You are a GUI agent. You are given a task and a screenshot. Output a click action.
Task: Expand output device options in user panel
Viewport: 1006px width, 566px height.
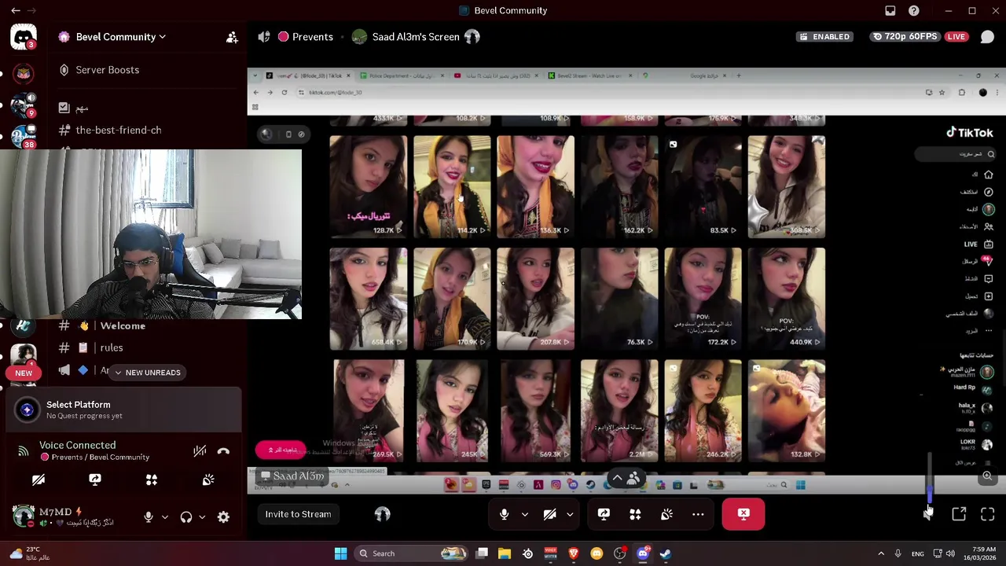pyautogui.click(x=202, y=516)
